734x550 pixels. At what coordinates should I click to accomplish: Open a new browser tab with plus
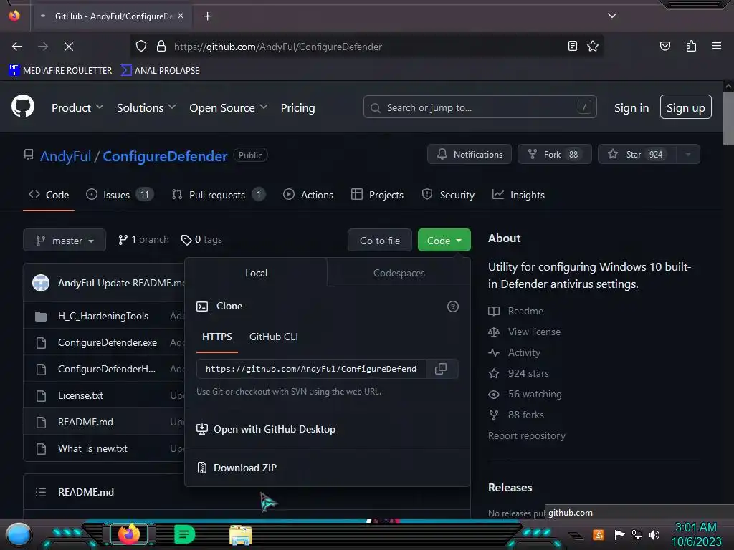[x=207, y=16]
